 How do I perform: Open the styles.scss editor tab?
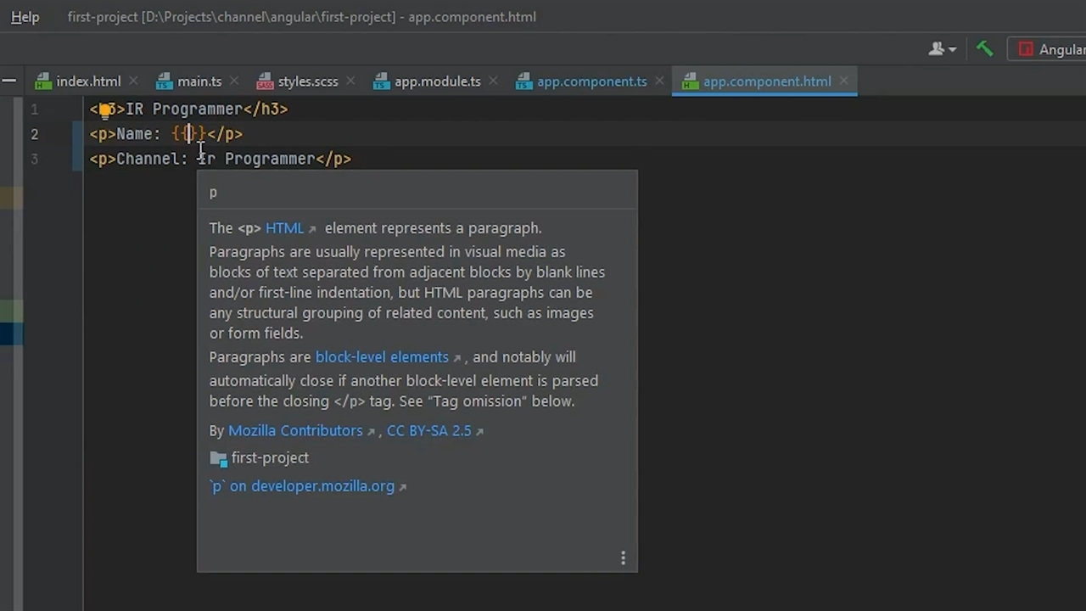click(307, 81)
